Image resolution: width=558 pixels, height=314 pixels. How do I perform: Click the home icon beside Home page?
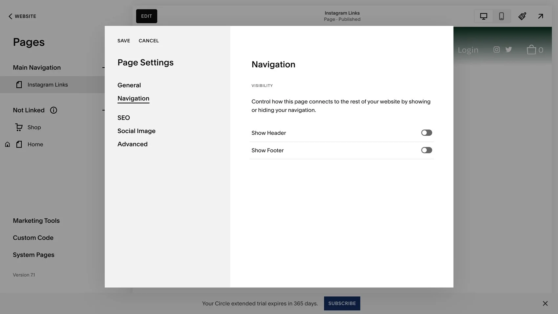[7, 144]
